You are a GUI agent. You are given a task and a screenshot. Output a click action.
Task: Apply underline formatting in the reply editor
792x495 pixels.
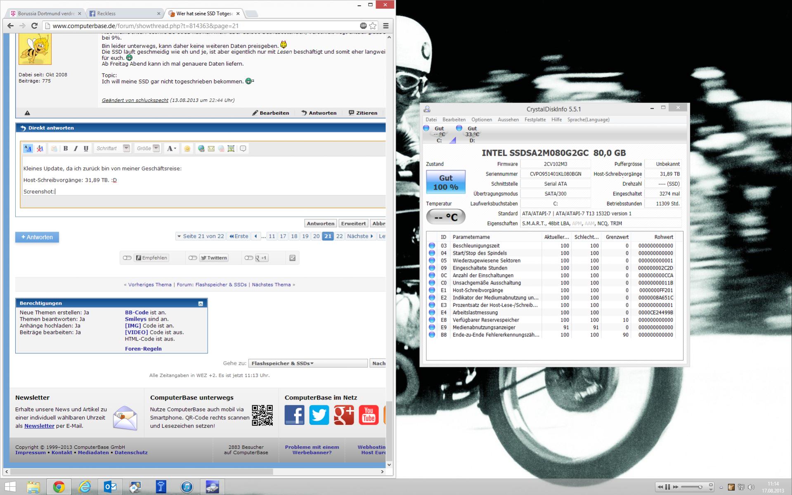86,149
